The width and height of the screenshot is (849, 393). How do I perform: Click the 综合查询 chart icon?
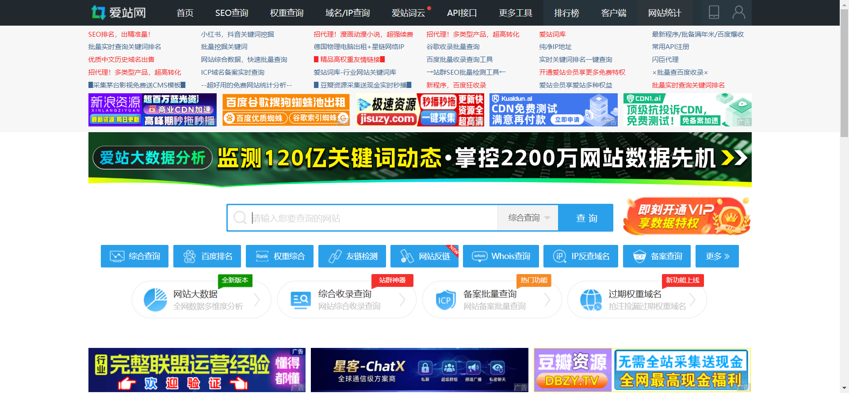click(x=117, y=256)
